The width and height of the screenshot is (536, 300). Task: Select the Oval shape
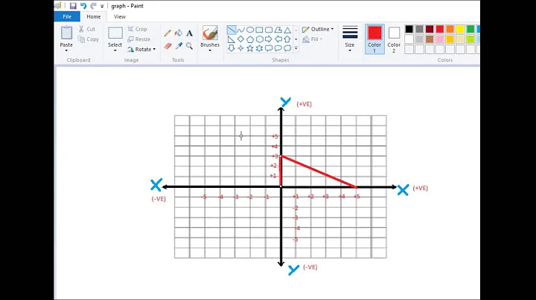click(x=250, y=30)
